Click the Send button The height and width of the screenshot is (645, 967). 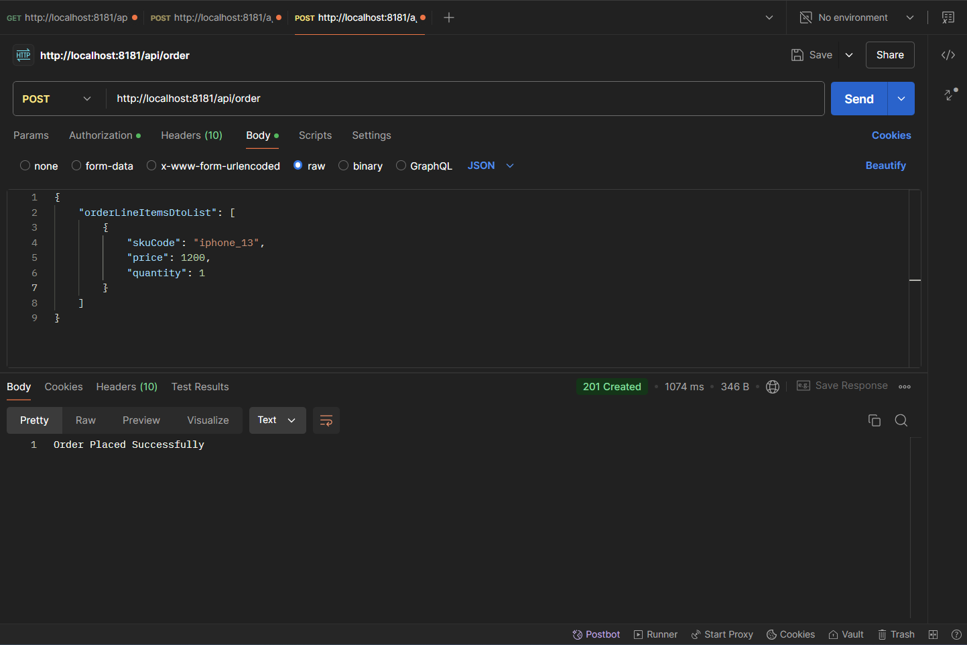coord(858,99)
